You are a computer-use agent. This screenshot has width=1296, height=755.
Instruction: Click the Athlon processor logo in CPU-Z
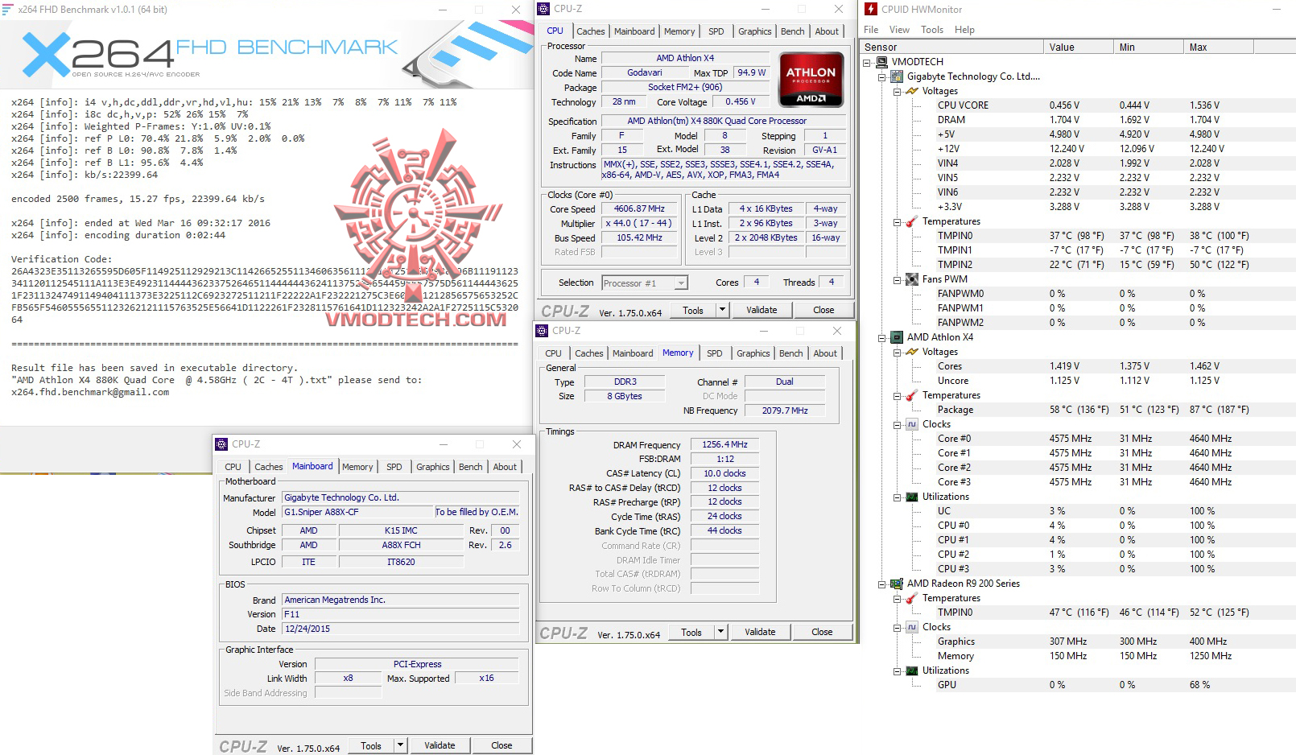click(811, 80)
